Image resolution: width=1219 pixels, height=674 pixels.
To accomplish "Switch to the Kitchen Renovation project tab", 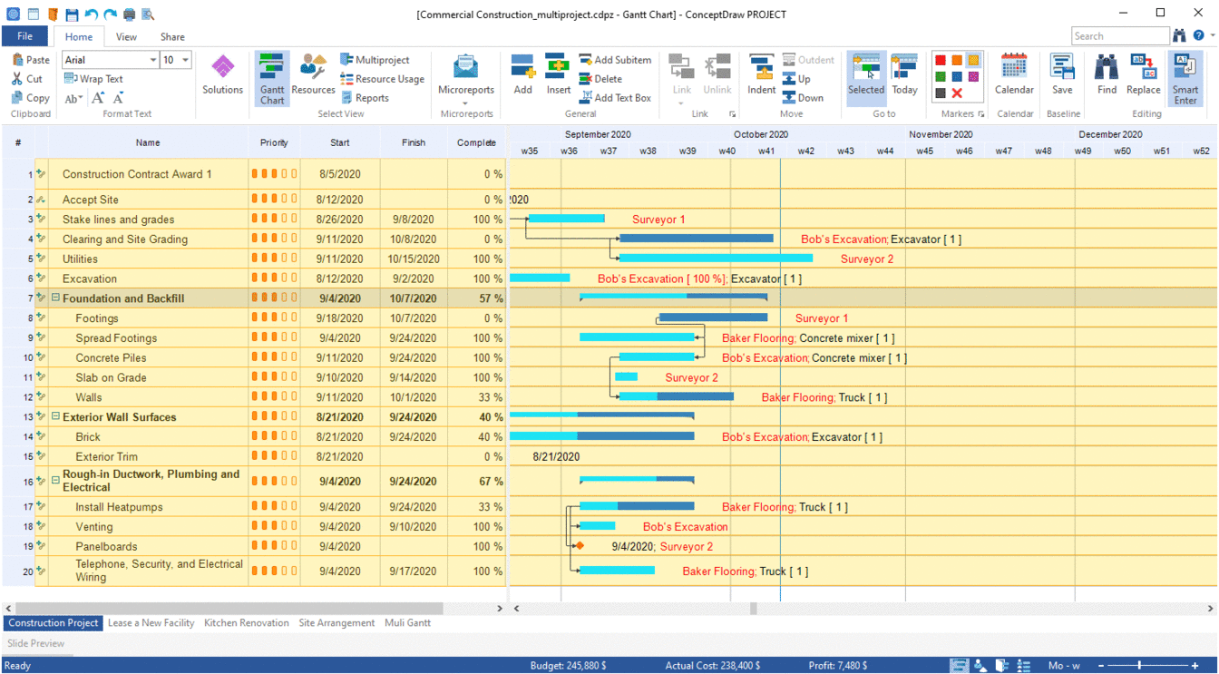I will [x=246, y=623].
